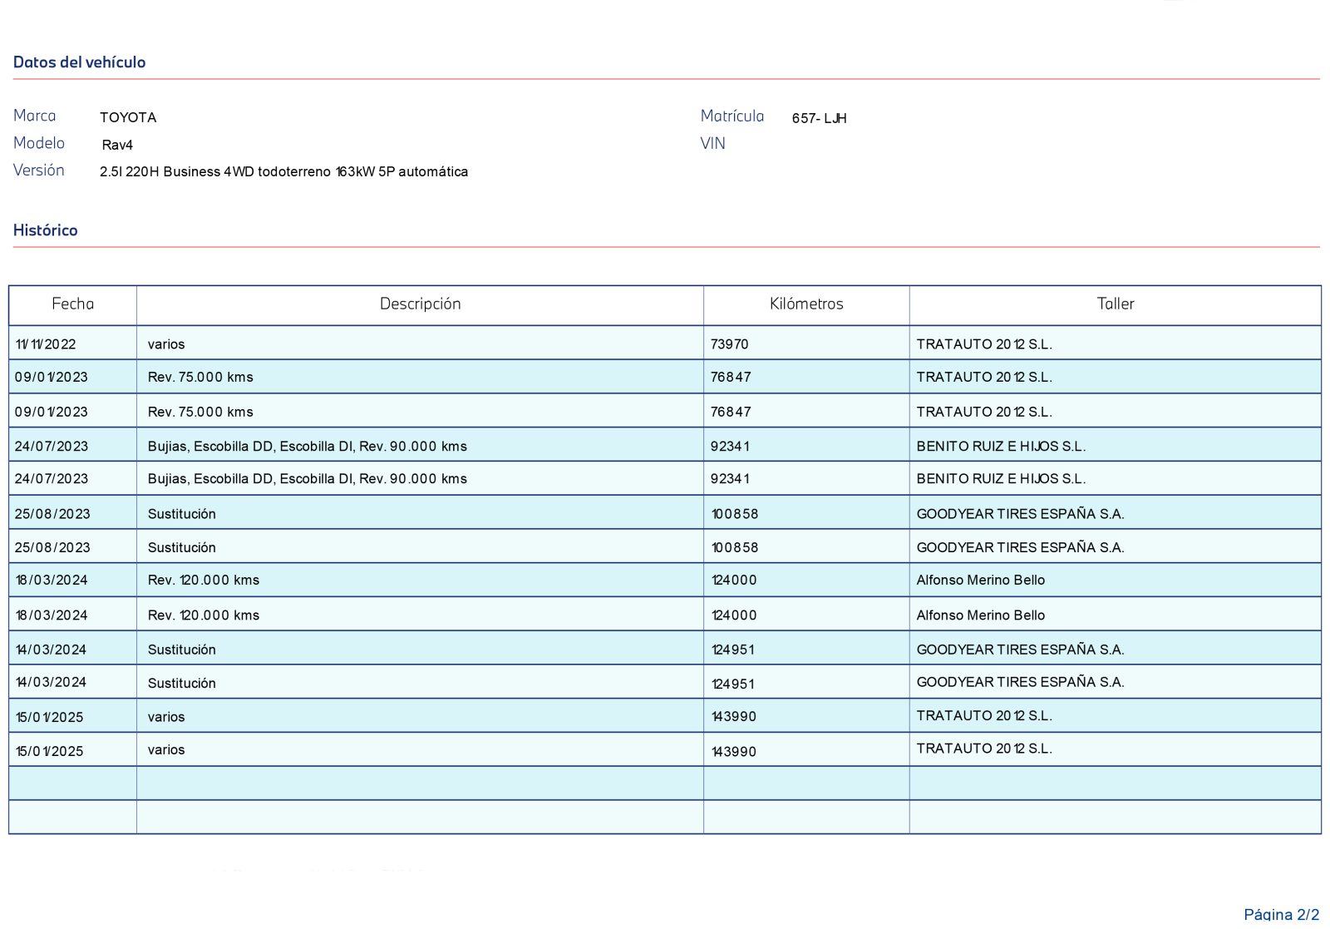
Task: Click the workshop name in the 73970 km row
Action: (984, 344)
